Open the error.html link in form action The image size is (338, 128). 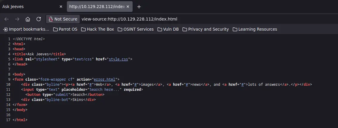(104, 79)
